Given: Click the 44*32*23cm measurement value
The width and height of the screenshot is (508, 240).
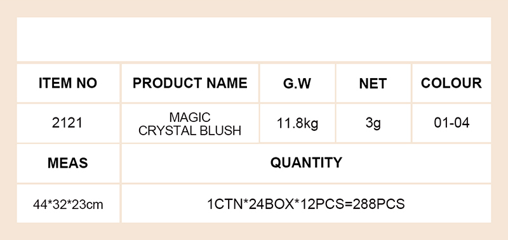Looking at the screenshot, I should pyautogui.click(x=68, y=204).
